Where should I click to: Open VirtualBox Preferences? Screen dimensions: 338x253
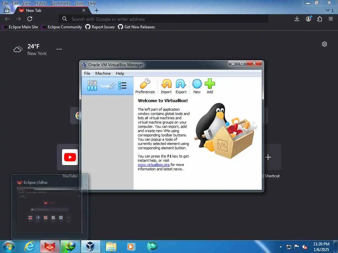pyautogui.click(x=145, y=86)
